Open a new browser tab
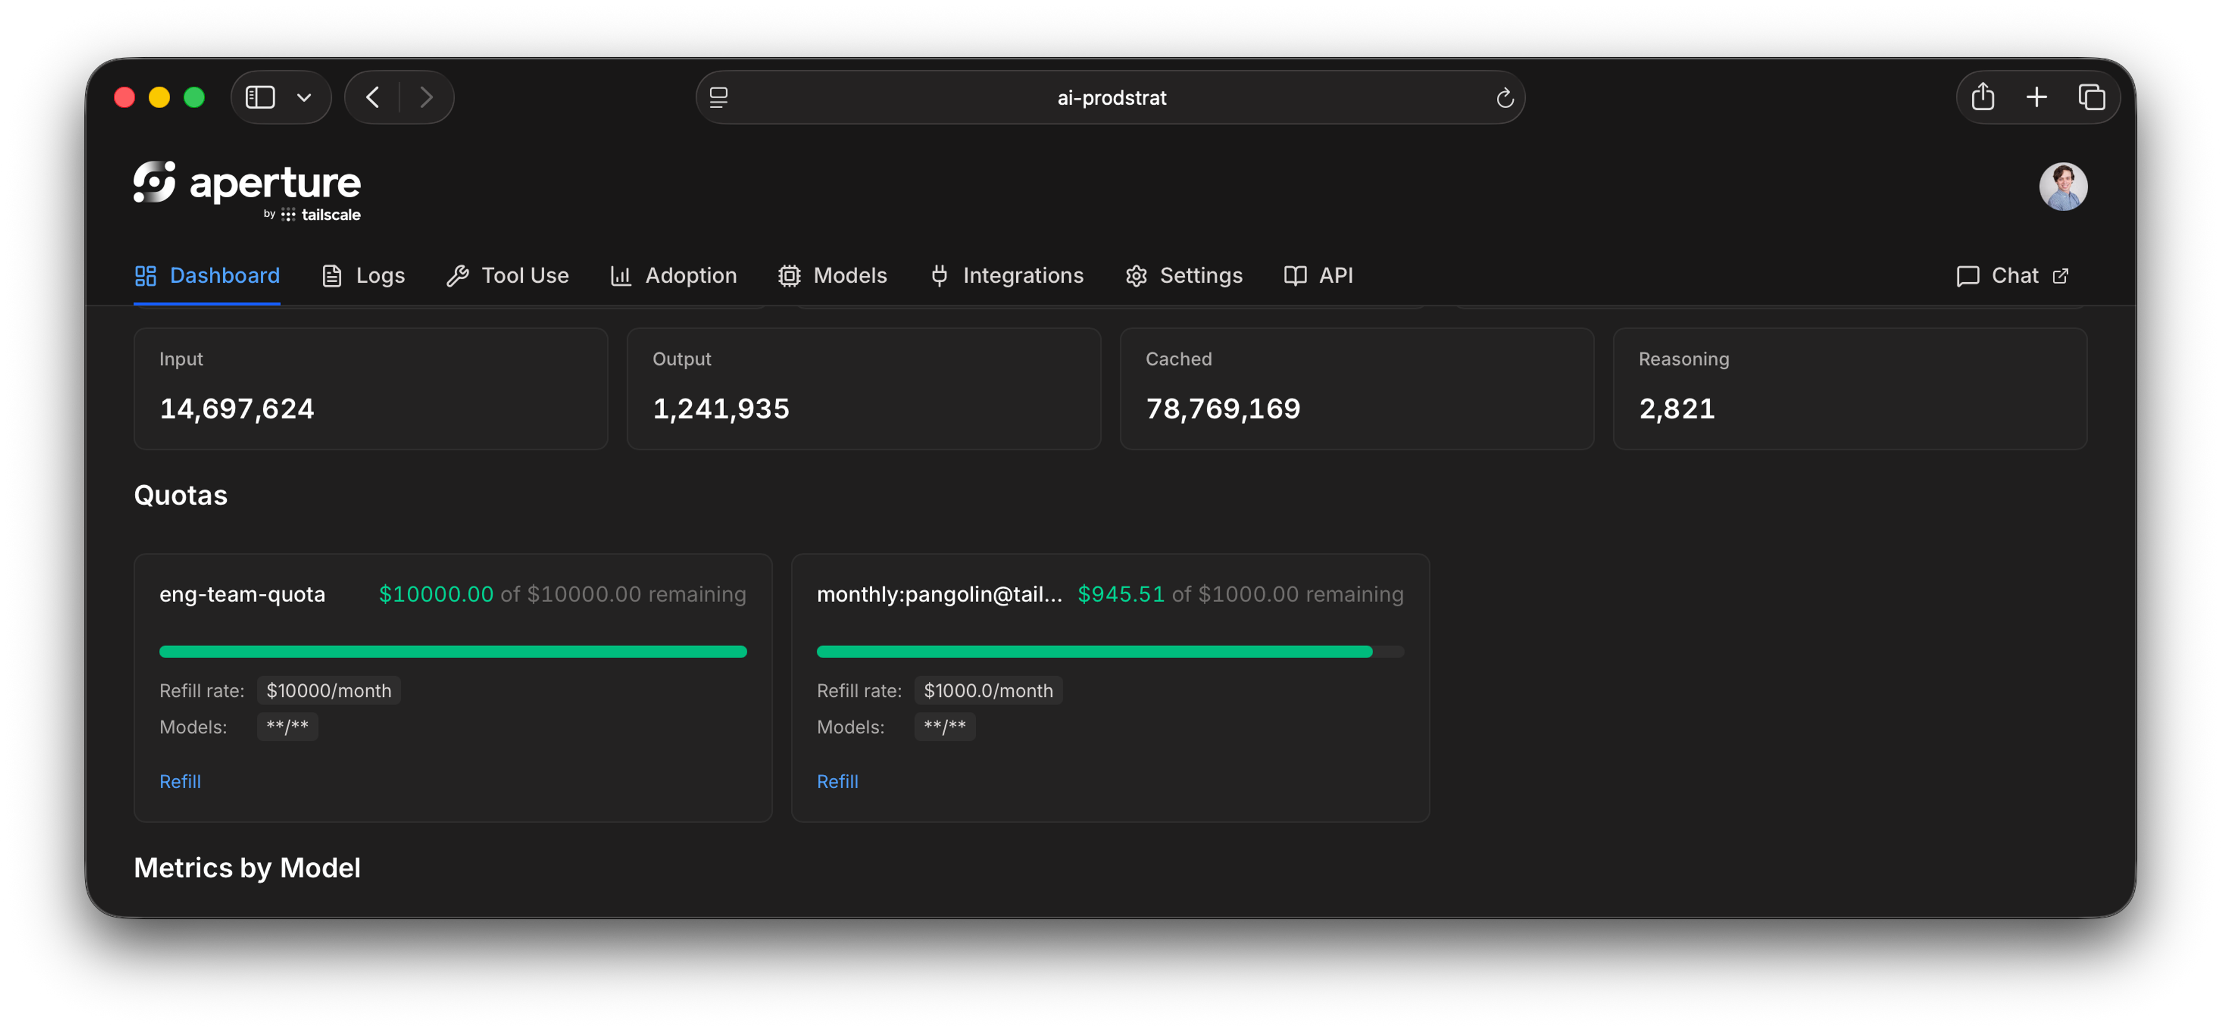 click(x=2036, y=97)
